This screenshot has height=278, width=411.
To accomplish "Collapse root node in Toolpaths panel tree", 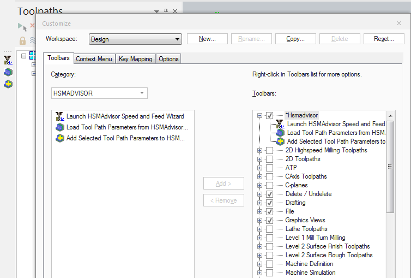I will tap(23, 56).
